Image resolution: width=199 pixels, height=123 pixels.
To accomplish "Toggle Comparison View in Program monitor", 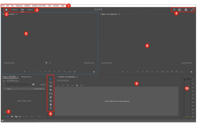I will pyautogui.click(x=177, y=72).
